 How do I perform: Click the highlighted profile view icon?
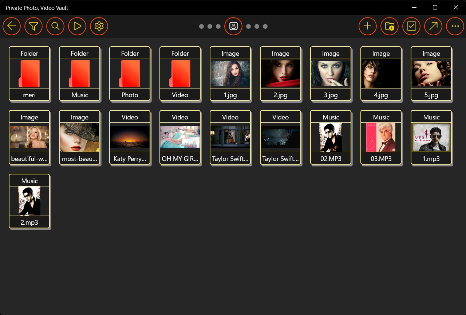[233, 26]
